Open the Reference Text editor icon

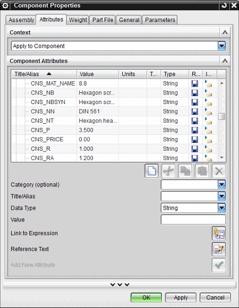coord(219,249)
